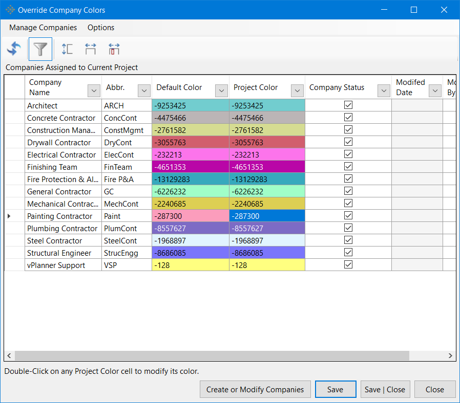Click the app icon in title bar
Screen dimensions: 460x403
pos(10,10)
